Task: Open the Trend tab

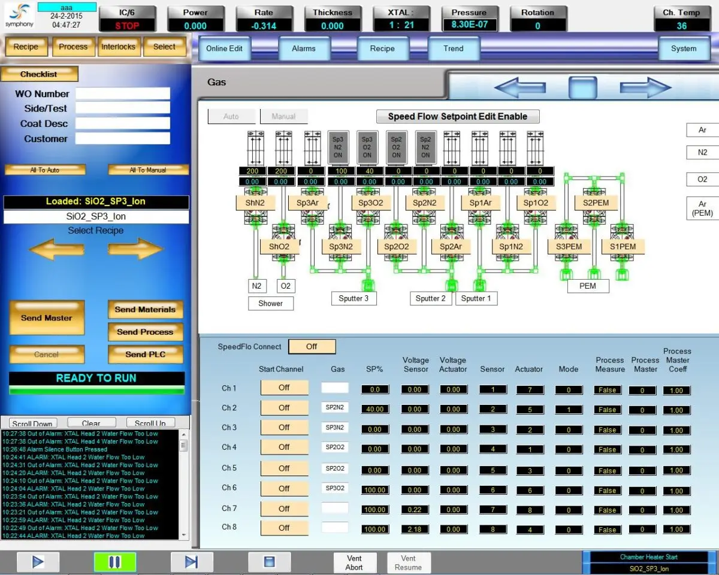Action: tap(453, 49)
